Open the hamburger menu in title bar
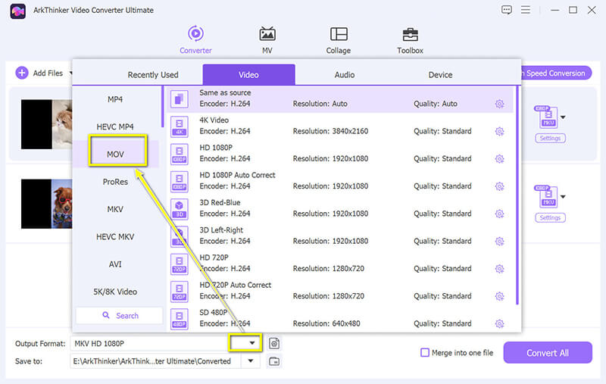Screen dimensions: 606x384 coord(526,10)
